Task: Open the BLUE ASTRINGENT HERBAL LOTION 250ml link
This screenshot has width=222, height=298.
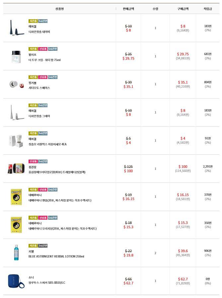Action: pyautogui.click(x=56, y=257)
